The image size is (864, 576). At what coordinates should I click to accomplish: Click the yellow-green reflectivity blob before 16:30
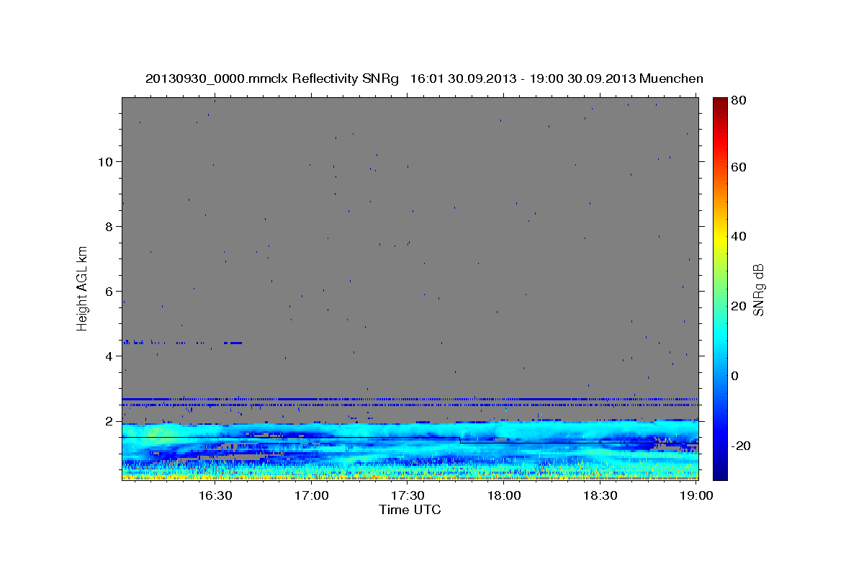(160, 434)
